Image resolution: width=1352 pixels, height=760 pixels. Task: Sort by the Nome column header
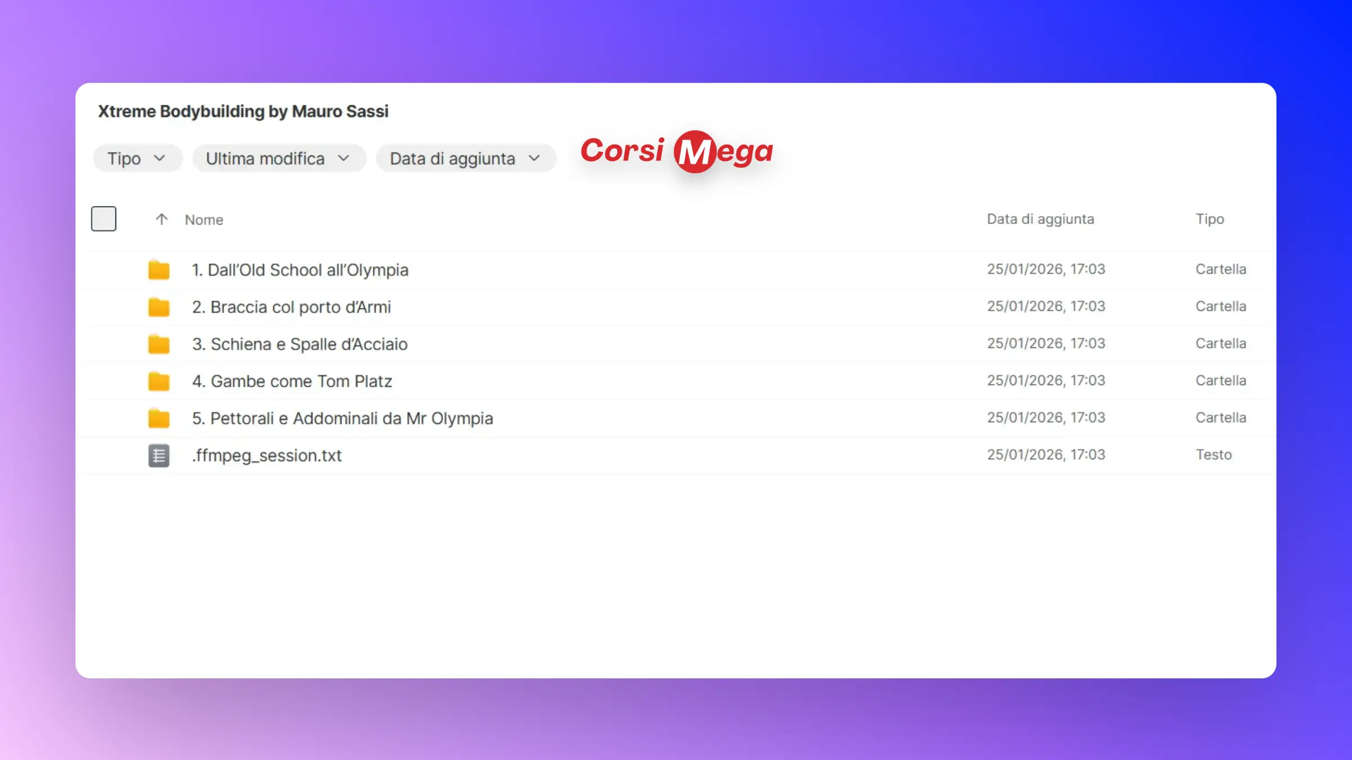[204, 220]
